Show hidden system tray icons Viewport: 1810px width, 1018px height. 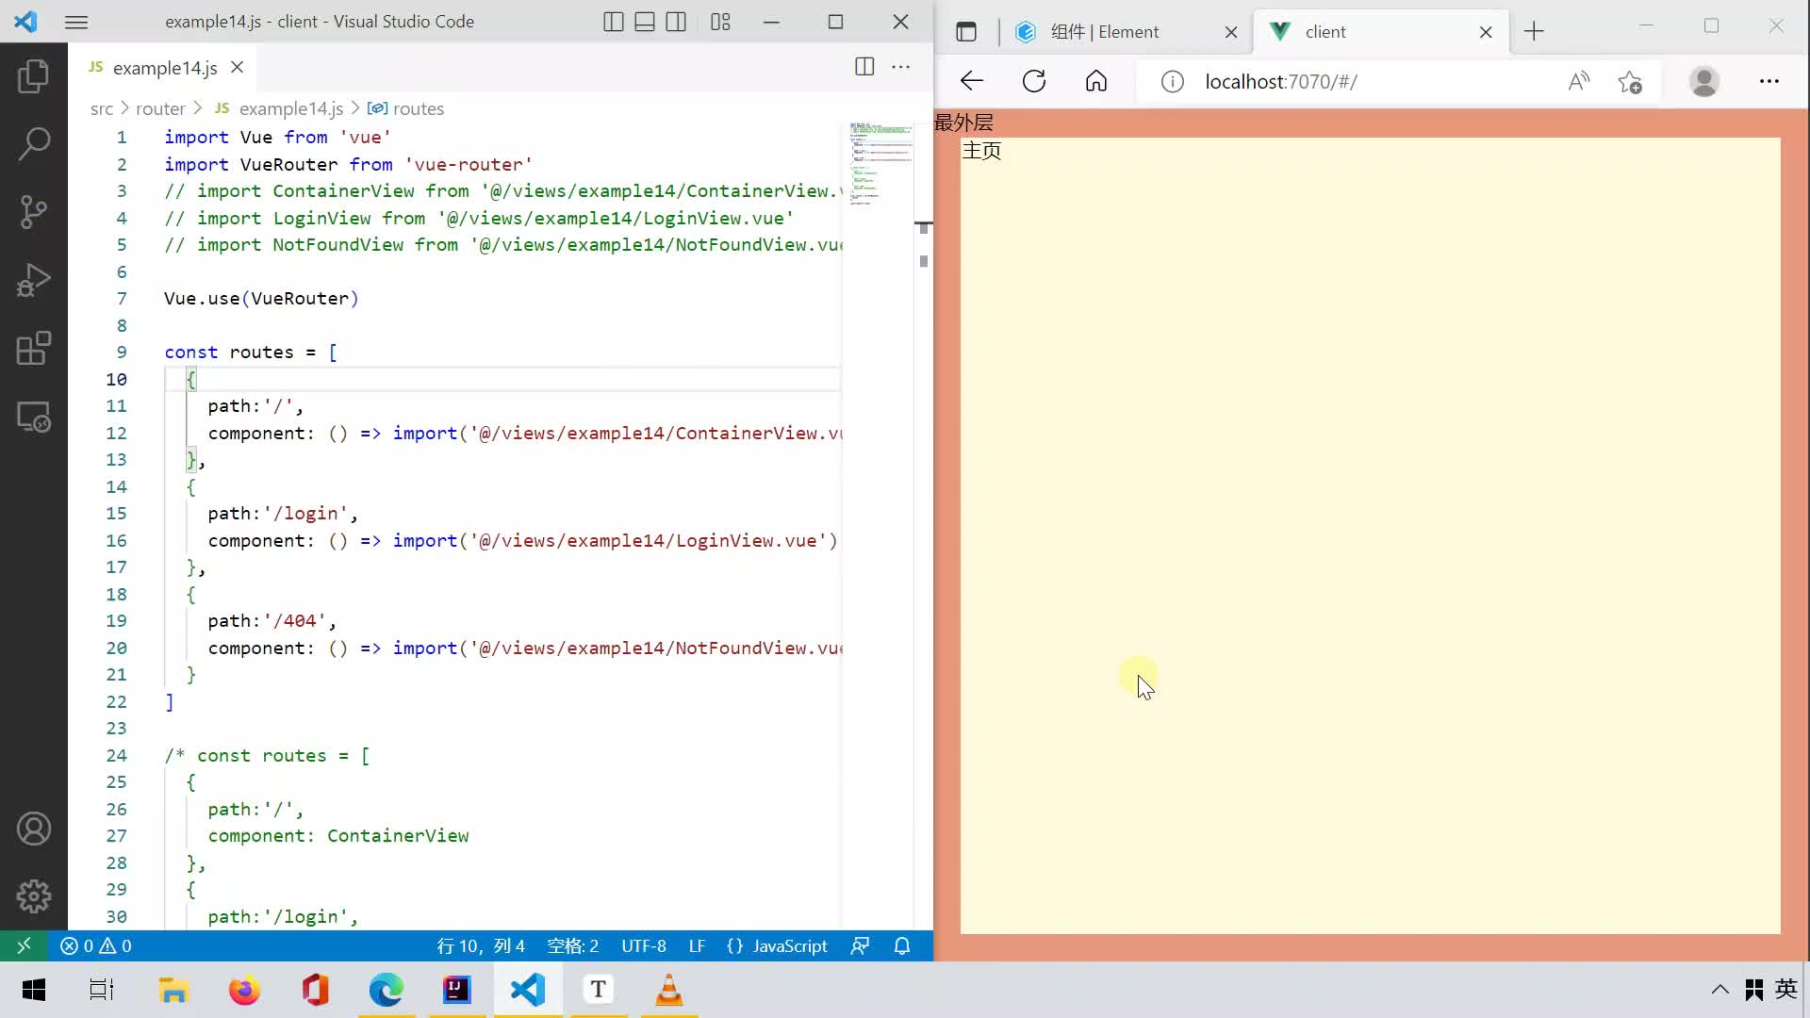tap(1720, 990)
